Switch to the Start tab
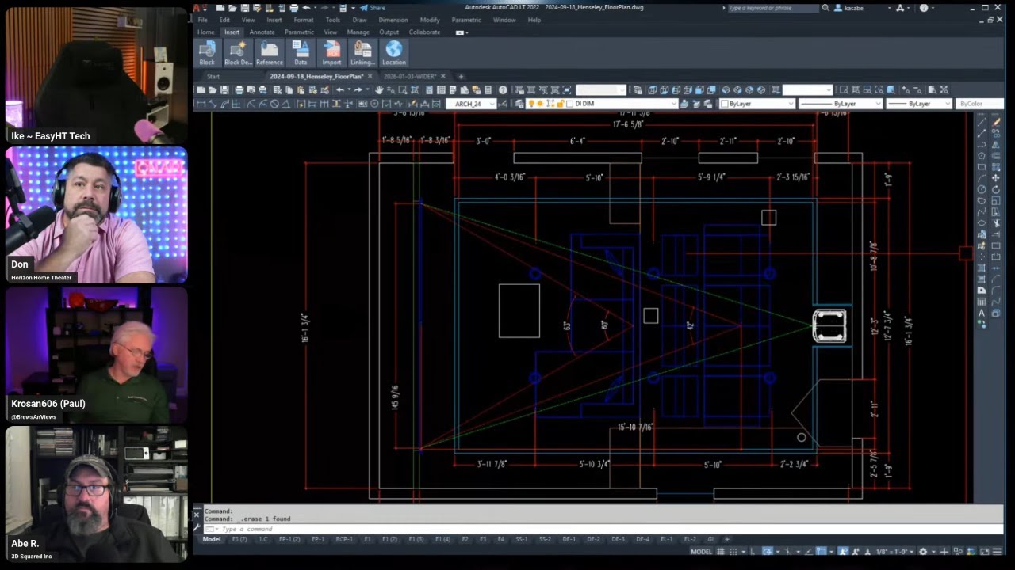 (x=213, y=77)
